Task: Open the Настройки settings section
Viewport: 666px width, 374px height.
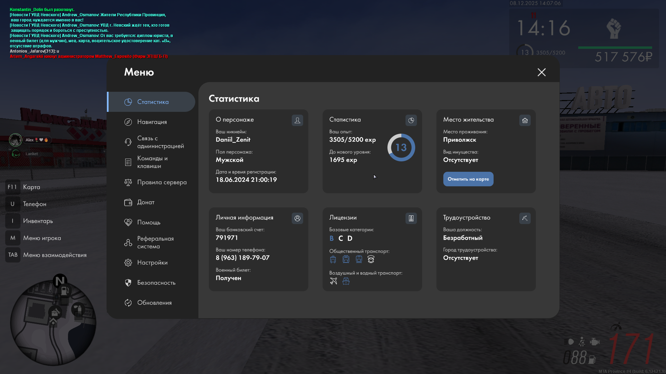Action: click(152, 262)
